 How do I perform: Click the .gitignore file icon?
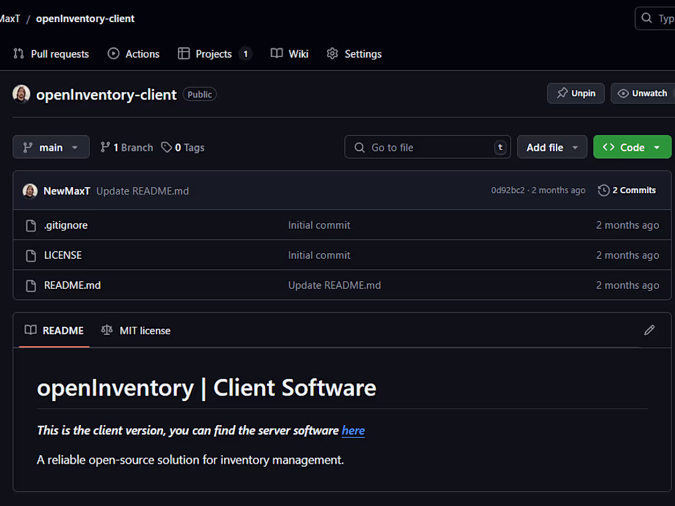coord(31,225)
